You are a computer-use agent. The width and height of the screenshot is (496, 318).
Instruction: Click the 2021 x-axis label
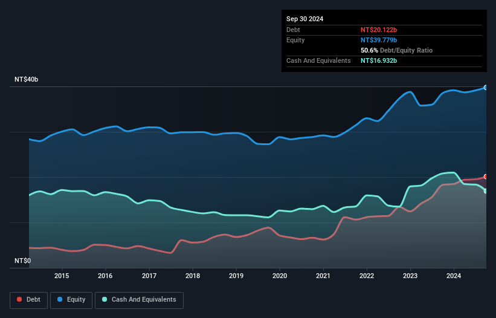coord(323,276)
